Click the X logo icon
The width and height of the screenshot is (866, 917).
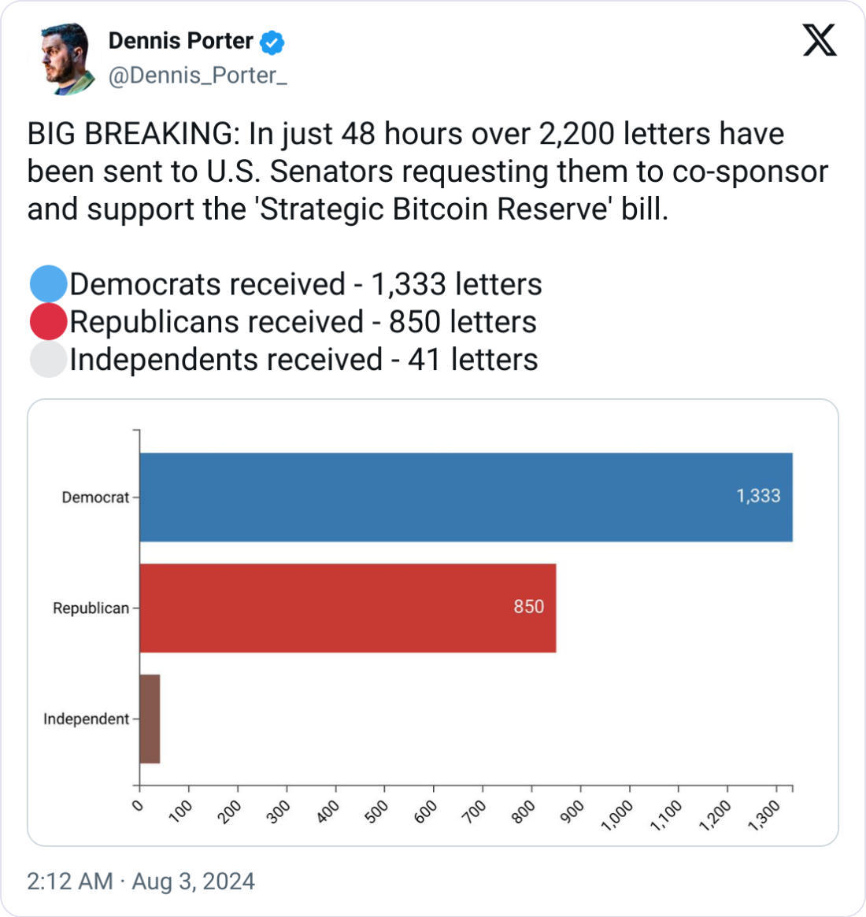820,40
